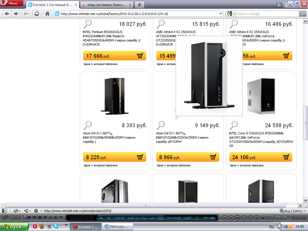Open the Opera Меню button
The image size is (308, 231).
coord(12,3)
